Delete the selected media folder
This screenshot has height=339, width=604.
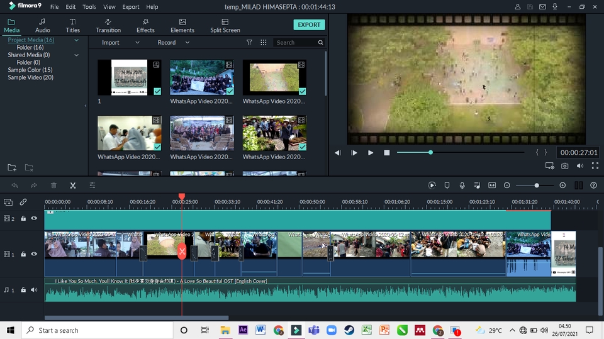click(x=29, y=167)
